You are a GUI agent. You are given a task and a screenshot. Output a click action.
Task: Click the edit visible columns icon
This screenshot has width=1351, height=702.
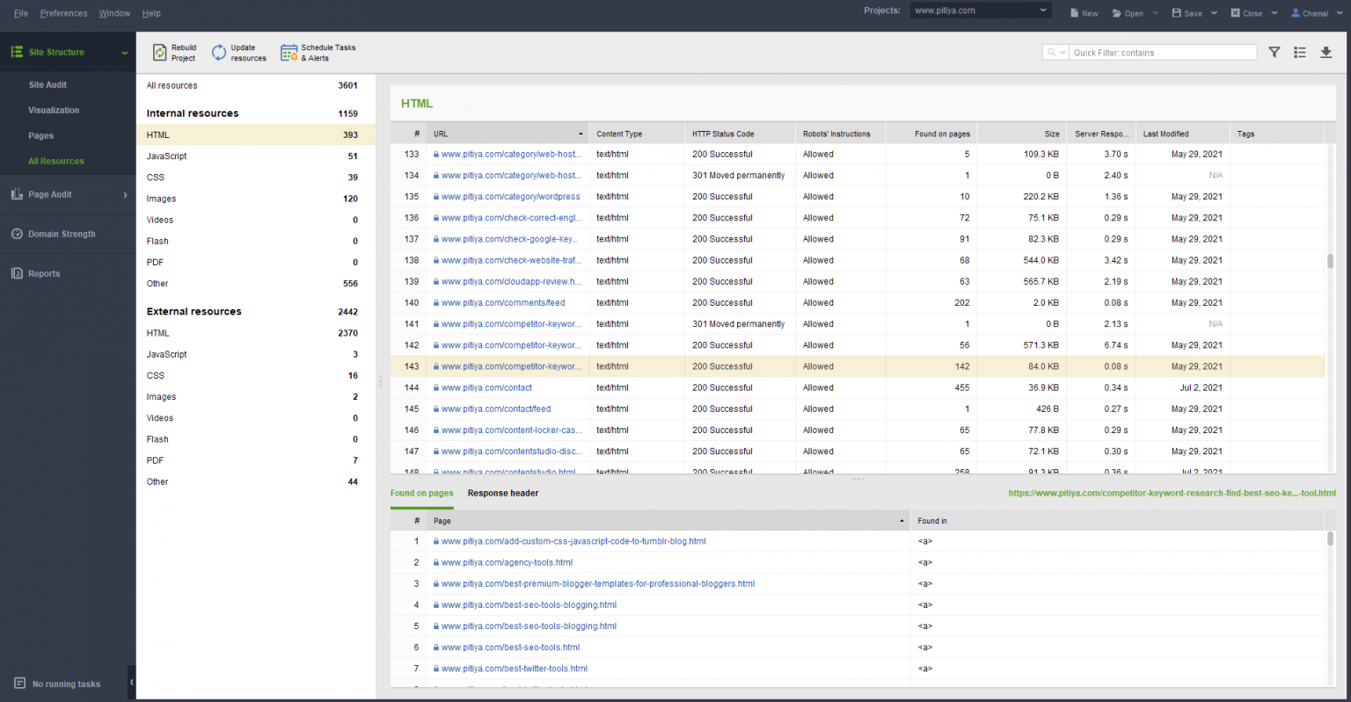pos(1300,52)
